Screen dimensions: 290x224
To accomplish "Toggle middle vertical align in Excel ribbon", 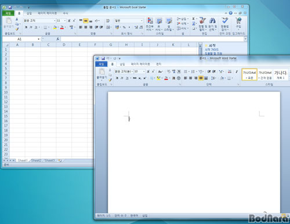I will tap(86, 21).
